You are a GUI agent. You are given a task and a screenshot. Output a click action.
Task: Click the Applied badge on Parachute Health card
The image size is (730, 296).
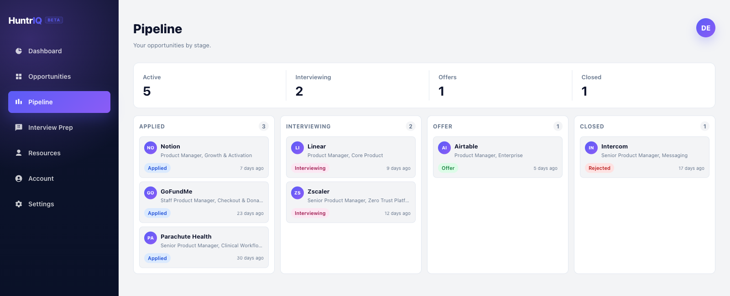tap(157, 258)
